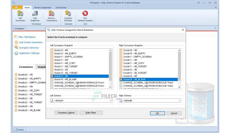Click the left connection list scrollbar thumb
The height and width of the screenshot is (133, 230).
tap(110, 66)
